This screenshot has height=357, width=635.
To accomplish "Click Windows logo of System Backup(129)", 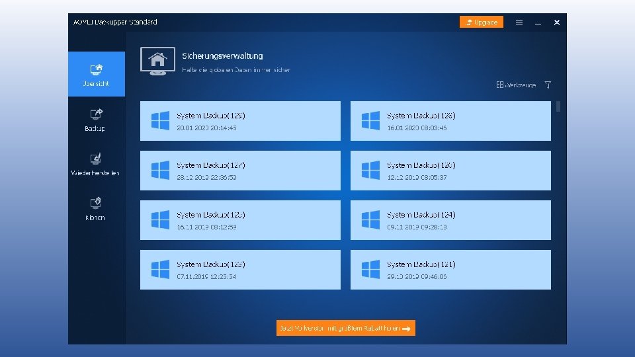I will click(x=160, y=120).
